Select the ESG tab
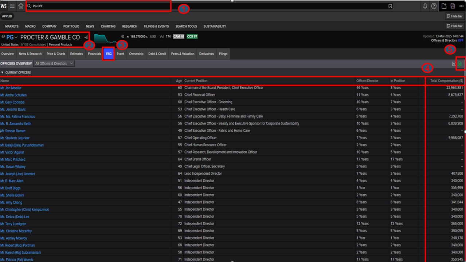Image resolution: width=466 pixels, height=262 pixels. coord(109,54)
